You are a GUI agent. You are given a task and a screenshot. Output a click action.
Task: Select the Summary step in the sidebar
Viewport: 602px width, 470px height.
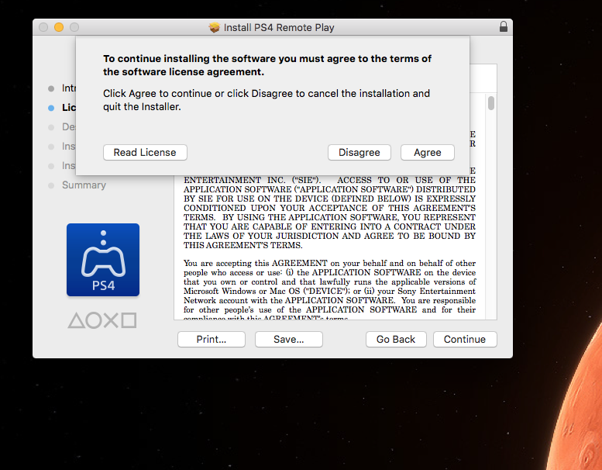(x=84, y=185)
